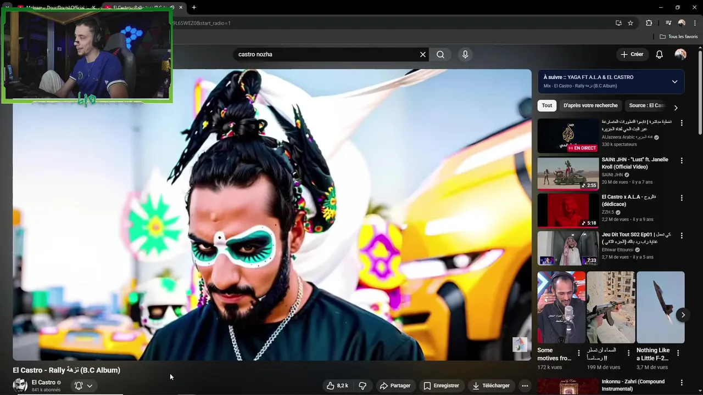Install app icon in the address bar
This screenshot has width=703, height=395.
[618, 23]
